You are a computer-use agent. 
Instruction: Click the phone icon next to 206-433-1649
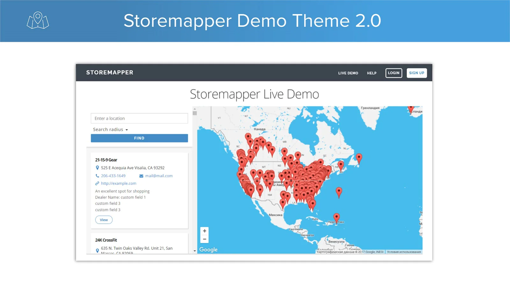[x=97, y=176]
